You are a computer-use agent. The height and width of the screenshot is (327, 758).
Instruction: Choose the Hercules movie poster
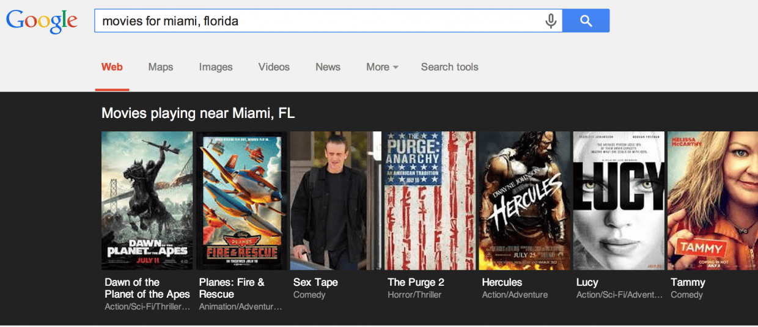(x=524, y=200)
